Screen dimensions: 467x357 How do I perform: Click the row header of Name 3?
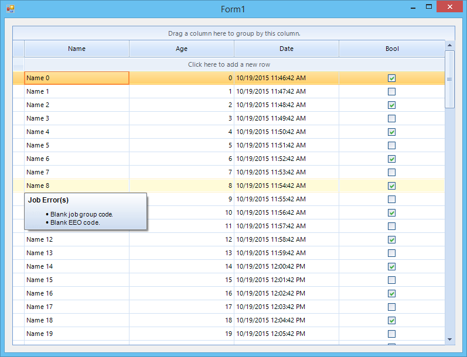19,118
